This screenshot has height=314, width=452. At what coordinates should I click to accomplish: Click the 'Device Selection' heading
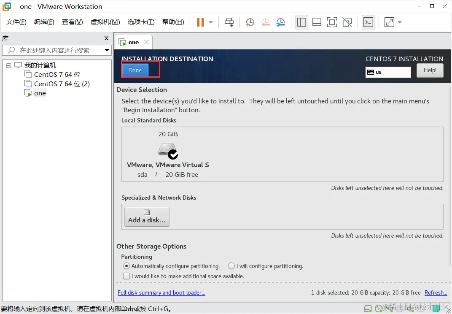(x=142, y=90)
